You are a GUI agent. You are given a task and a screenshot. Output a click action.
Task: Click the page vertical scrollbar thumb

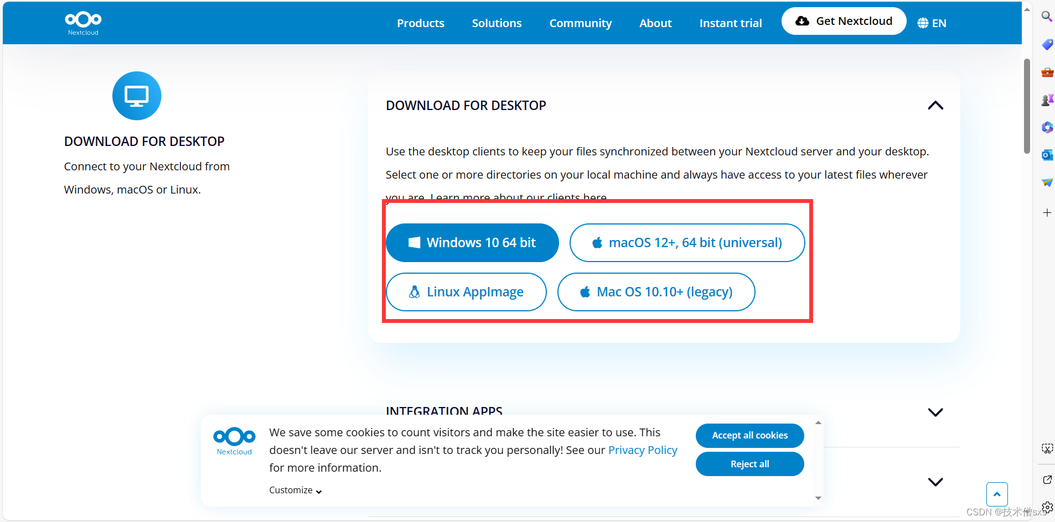pyautogui.click(x=1027, y=106)
